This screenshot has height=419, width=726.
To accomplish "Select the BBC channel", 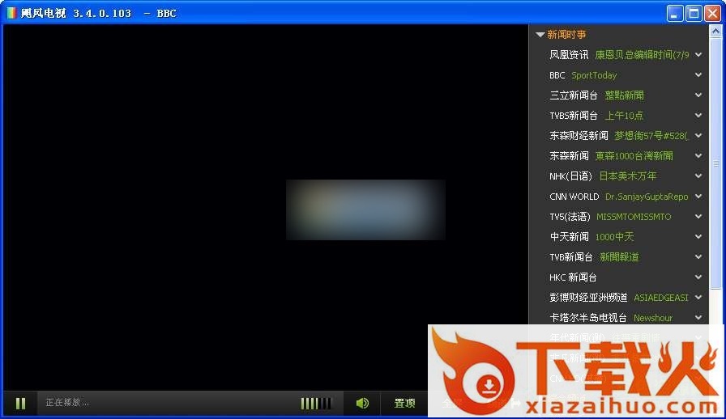I will [x=557, y=75].
